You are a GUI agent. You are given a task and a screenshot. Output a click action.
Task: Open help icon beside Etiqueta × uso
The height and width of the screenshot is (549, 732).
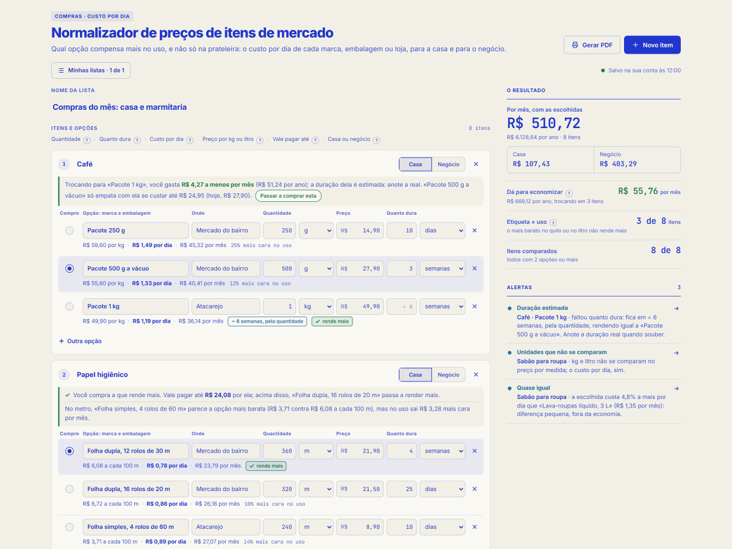click(x=553, y=223)
